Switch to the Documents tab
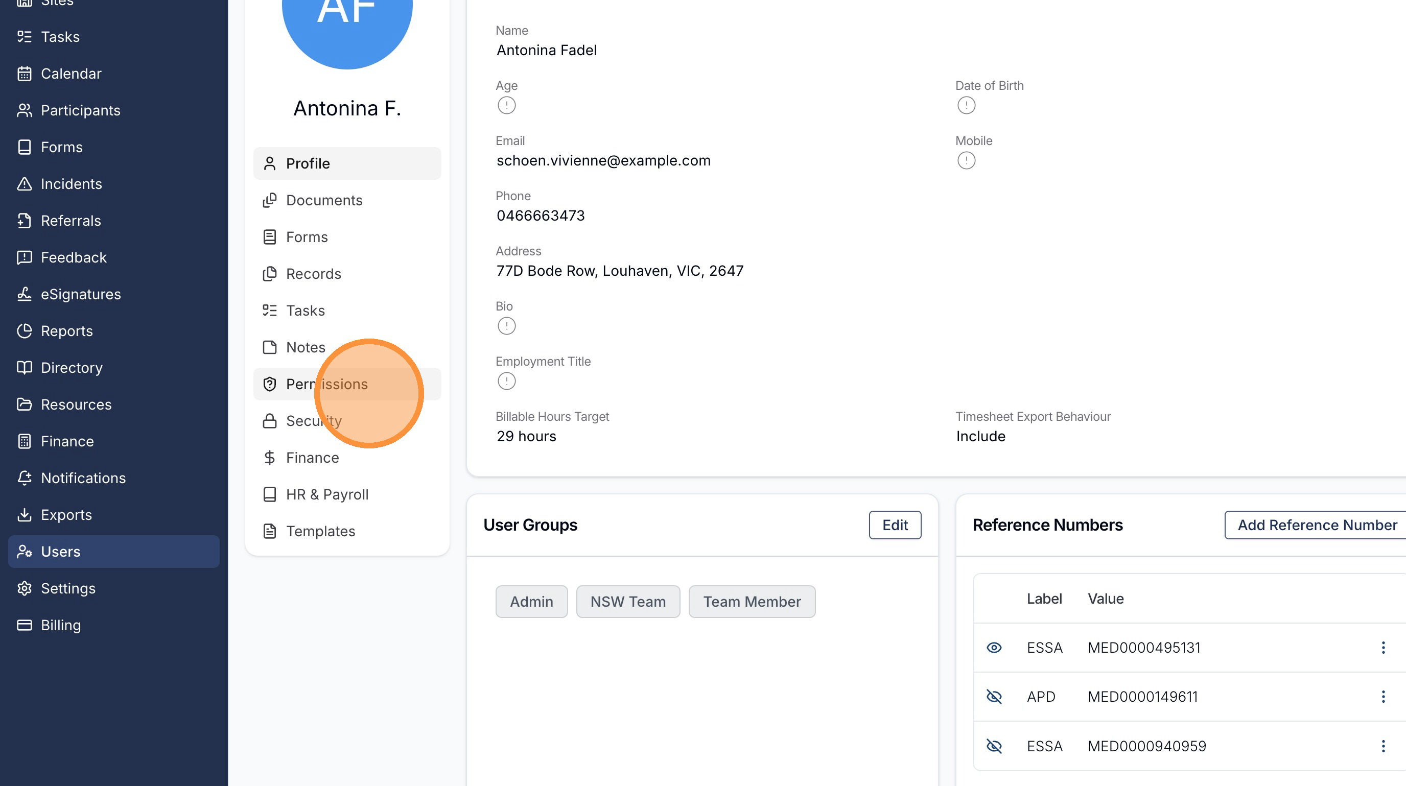Viewport: 1406px width, 786px height. (347, 200)
